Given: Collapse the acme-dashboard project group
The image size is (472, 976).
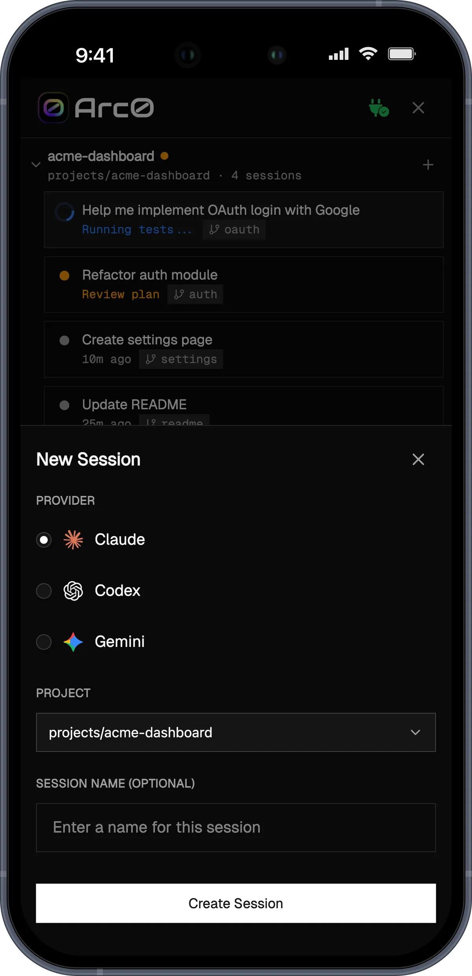Looking at the screenshot, I should click(x=36, y=164).
